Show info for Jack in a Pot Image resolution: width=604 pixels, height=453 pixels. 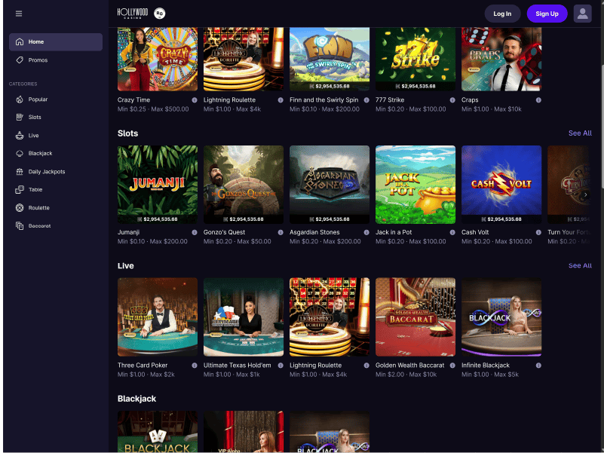click(452, 232)
